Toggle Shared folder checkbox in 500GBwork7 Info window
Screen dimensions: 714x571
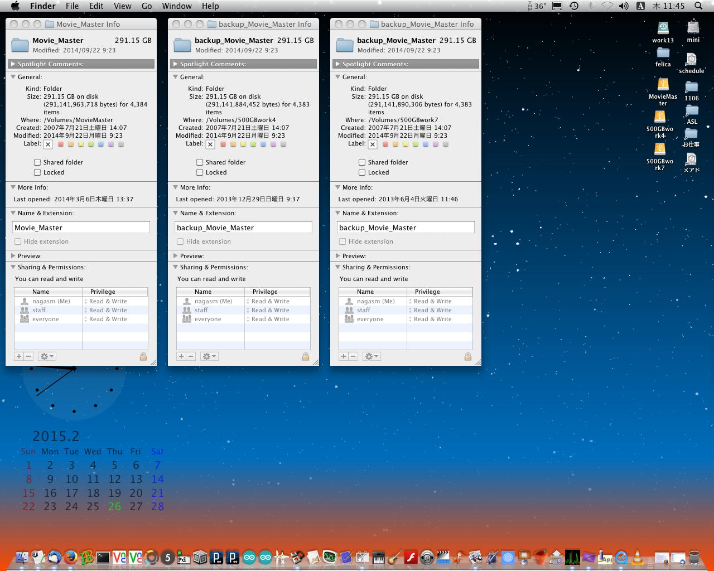pos(362,162)
